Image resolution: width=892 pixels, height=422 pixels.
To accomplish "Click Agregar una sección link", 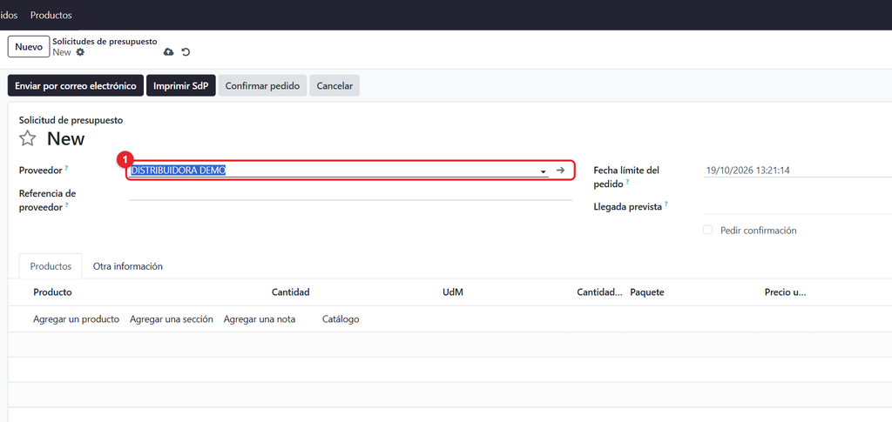I will coord(172,319).
